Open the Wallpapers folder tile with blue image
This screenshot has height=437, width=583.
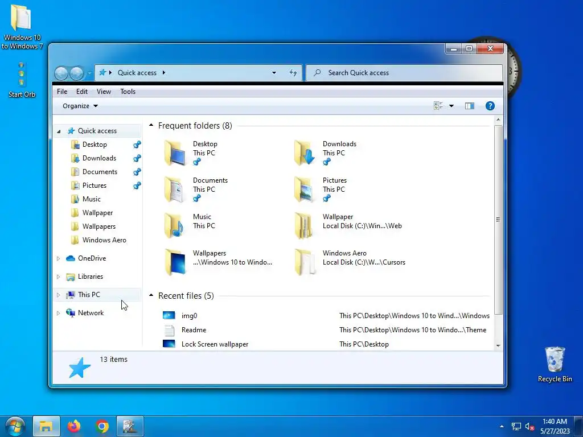pos(175,262)
